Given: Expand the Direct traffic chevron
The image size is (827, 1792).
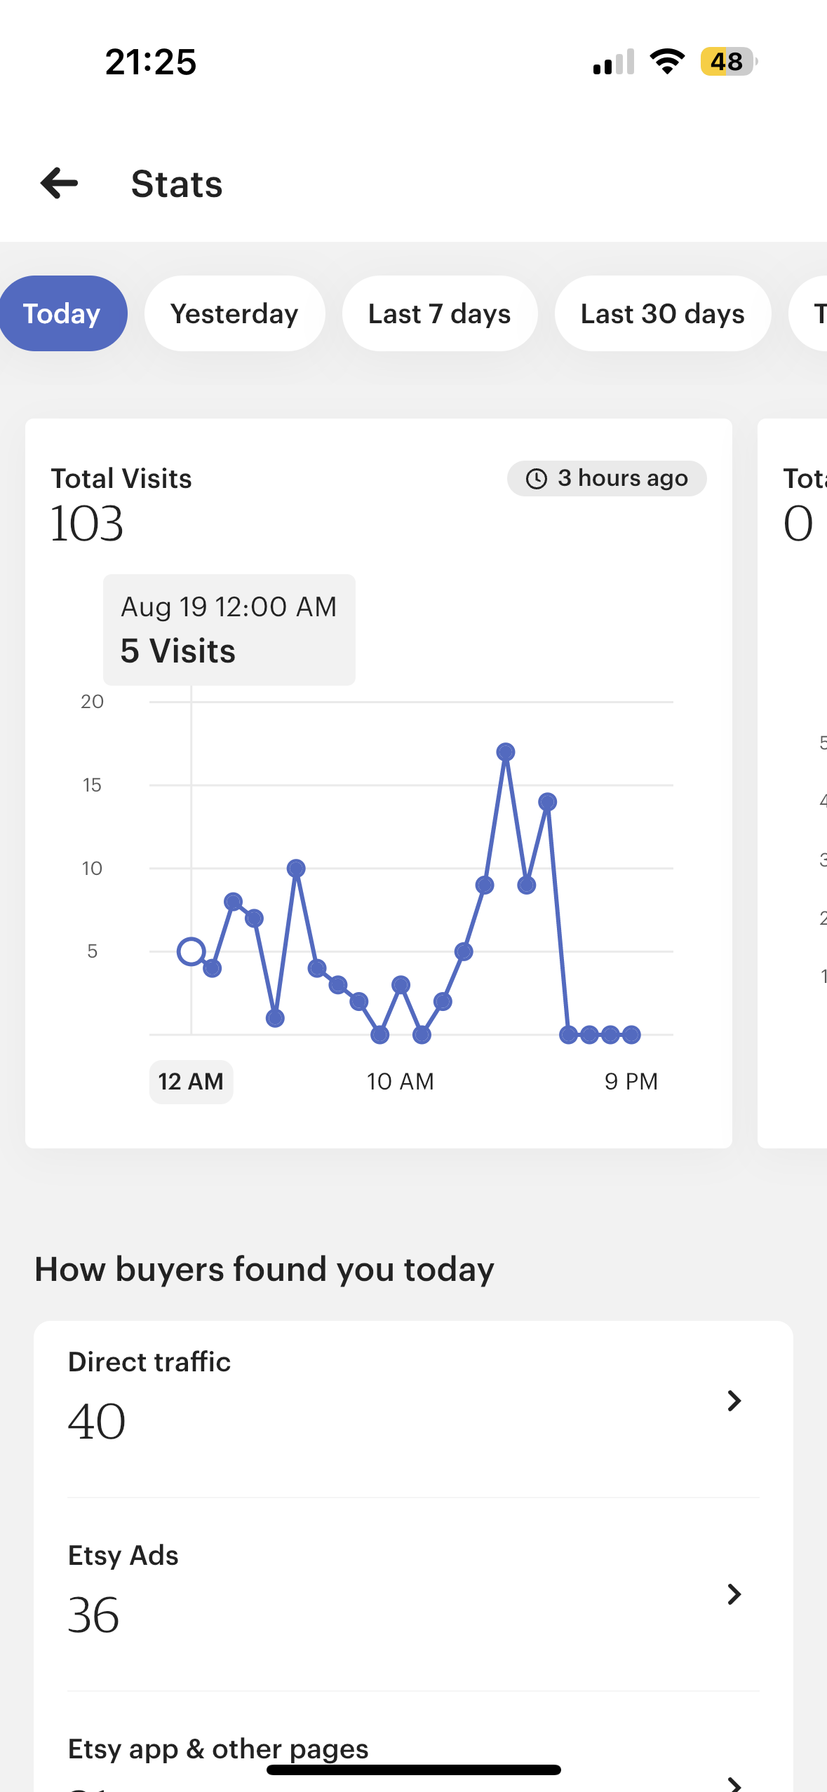Looking at the screenshot, I should tap(734, 1401).
